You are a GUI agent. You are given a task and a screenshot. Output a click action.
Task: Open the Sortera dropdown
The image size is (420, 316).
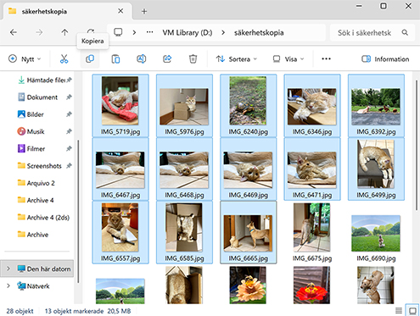coord(237,59)
